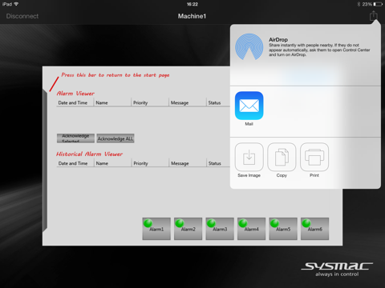This screenshot has width=385, height=288.
Task: Click Historical Alarm Viewer Name header
Action: 112,163
